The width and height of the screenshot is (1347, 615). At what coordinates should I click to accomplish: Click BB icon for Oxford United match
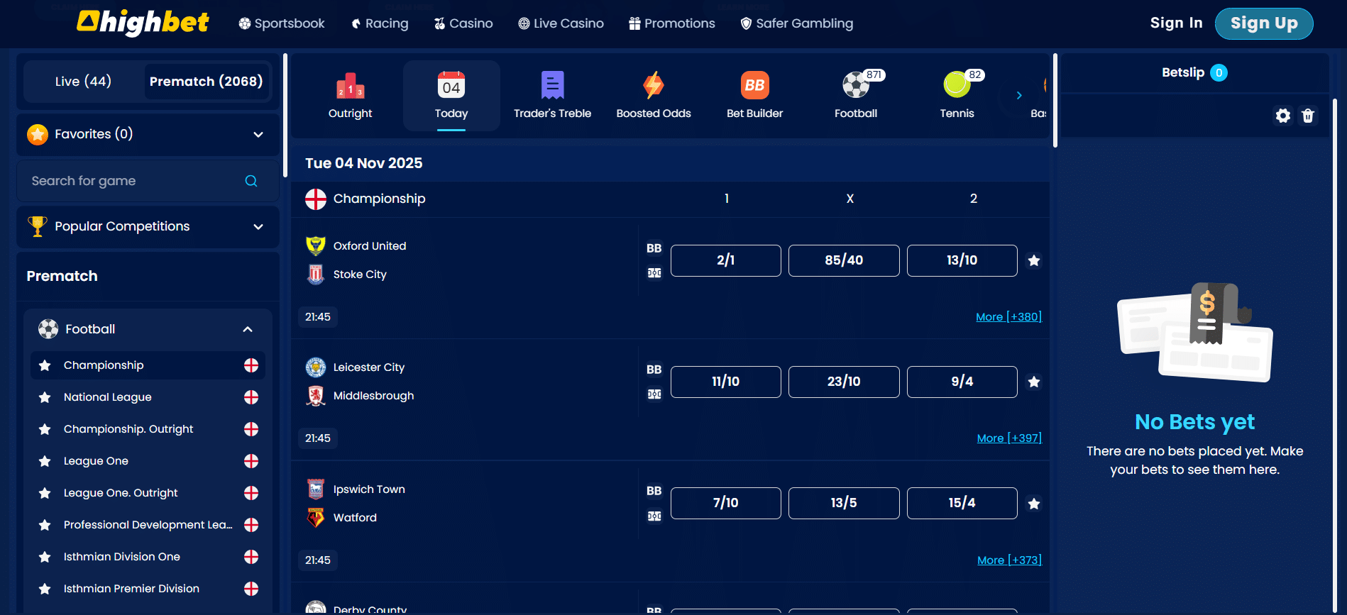pyautogui.click(x=654, y=248)
